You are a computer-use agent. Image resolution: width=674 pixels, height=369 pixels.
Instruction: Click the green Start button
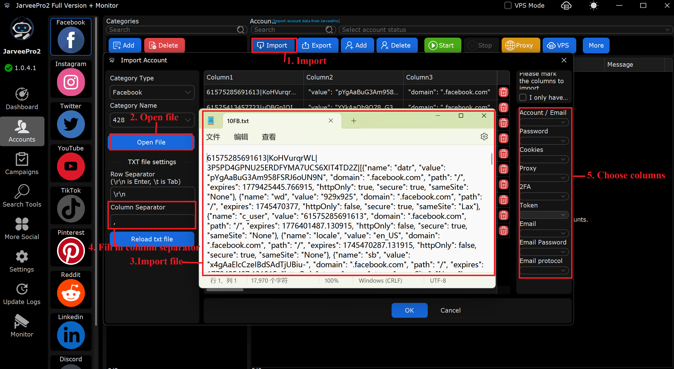tap(443, 45)
